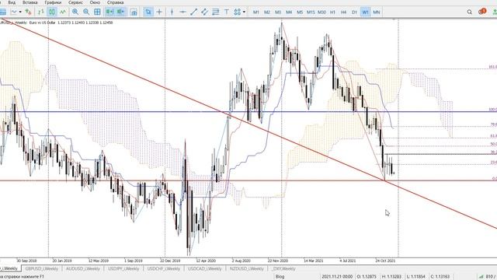Screen dimensions: 497x280
Task: Click the shapes objects icon
Action: 237,12
